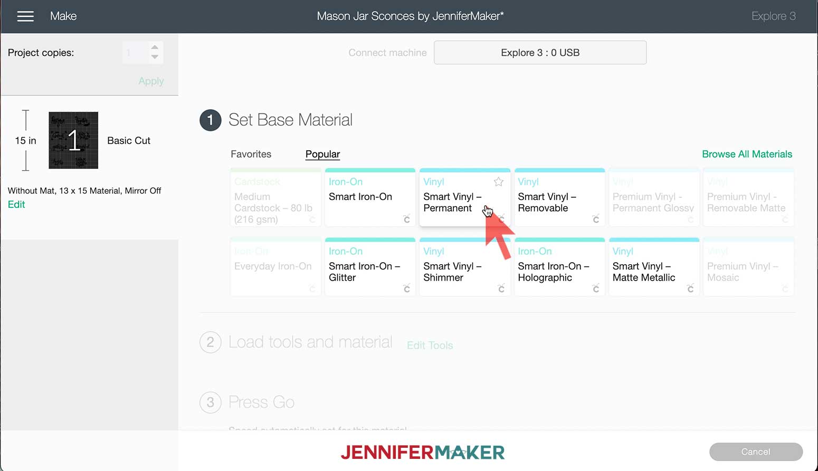The width and height of the screenshot is (818, 471).
Task: Click Cricut logo on Smart Vinyl – Shimmer card
Action: (x=501, y=288)
